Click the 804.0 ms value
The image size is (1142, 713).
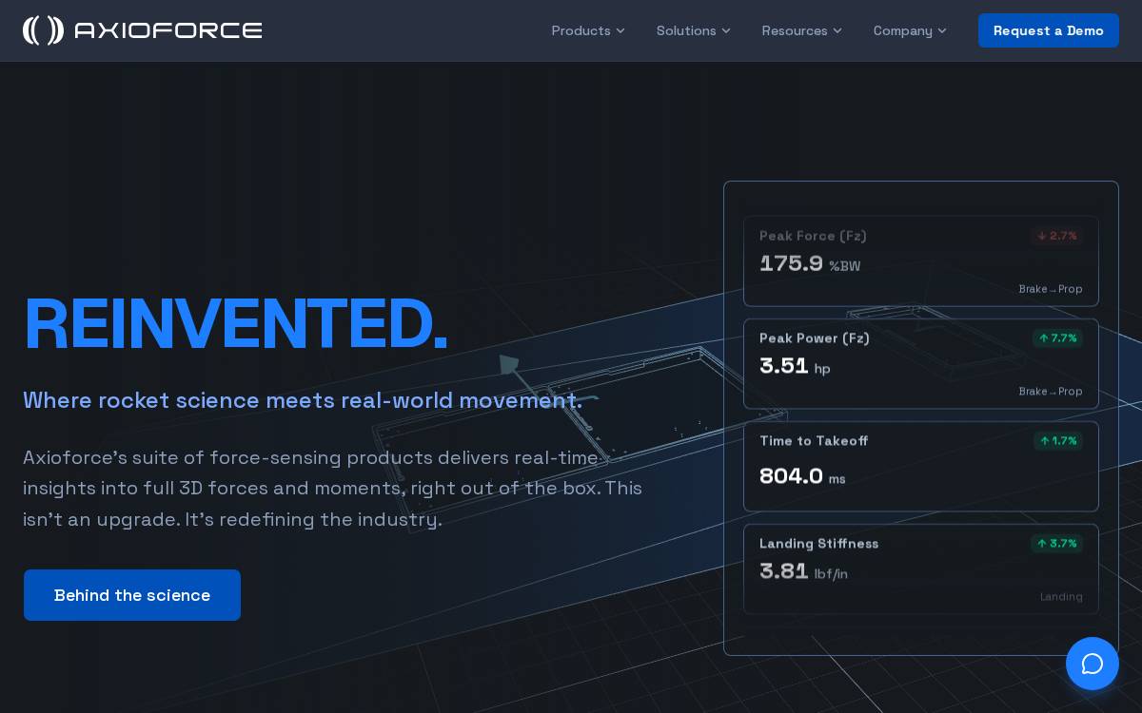coord(802,477)
